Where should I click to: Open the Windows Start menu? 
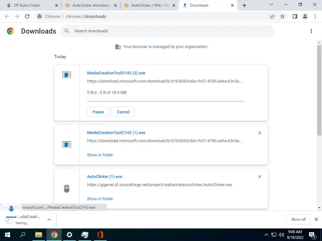click(8, 235)
